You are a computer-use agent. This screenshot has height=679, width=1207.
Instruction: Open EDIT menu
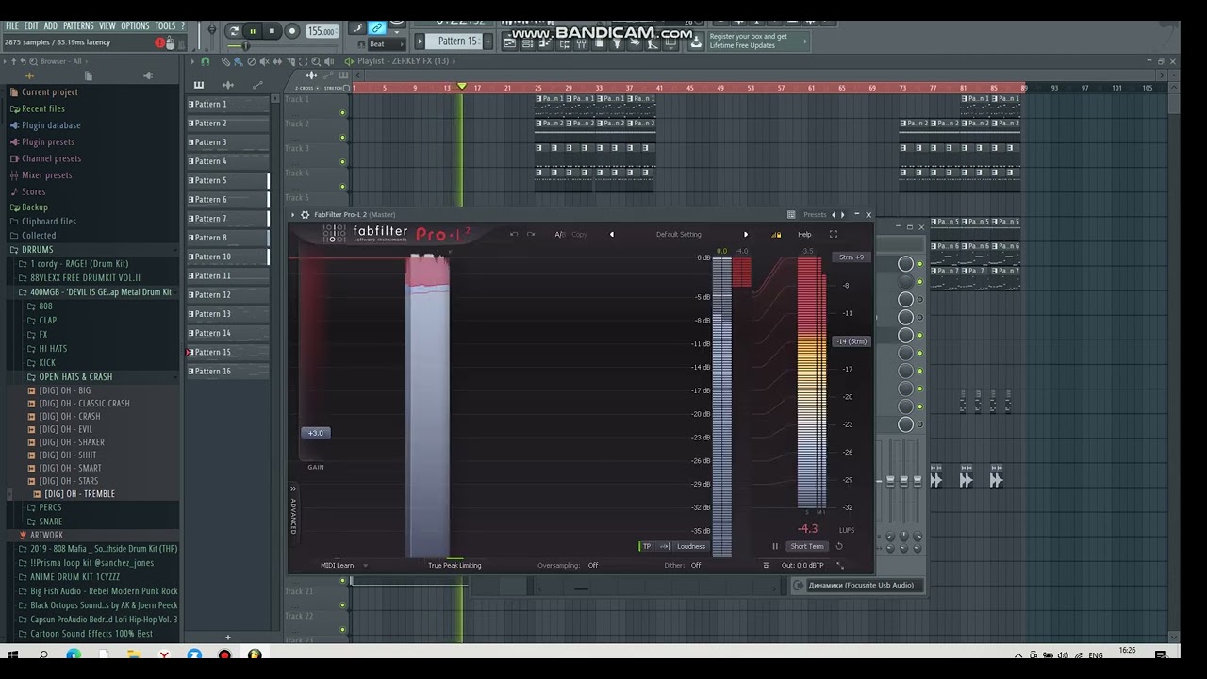point(31,25)
